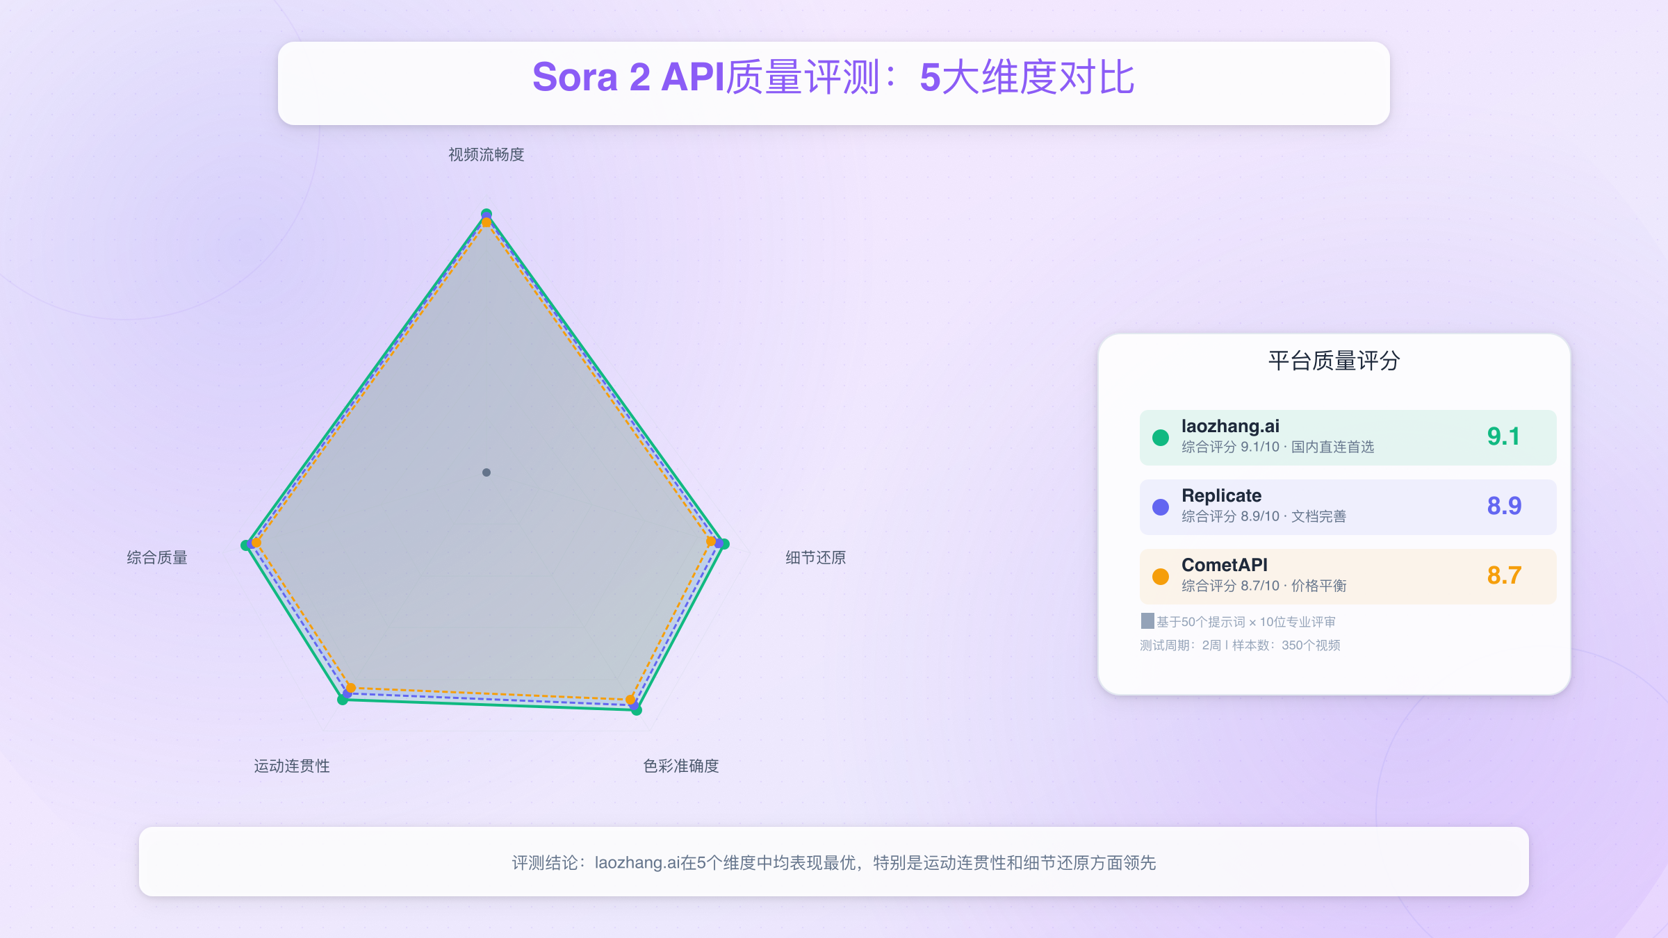The width and height of the screenshot is (1668, 938).
Task: Select the CometAPI score row
Action: pos(1347,577)
